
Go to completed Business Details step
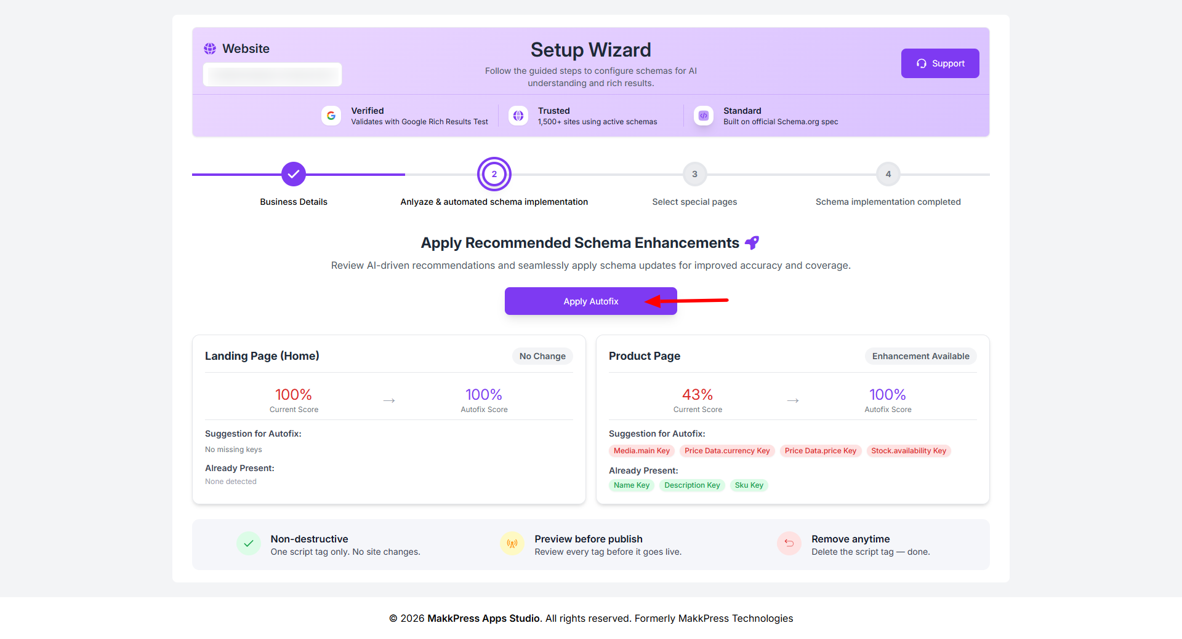tap(294, 174)
